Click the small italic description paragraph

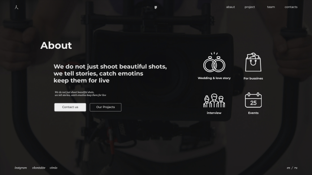(80, 94)
